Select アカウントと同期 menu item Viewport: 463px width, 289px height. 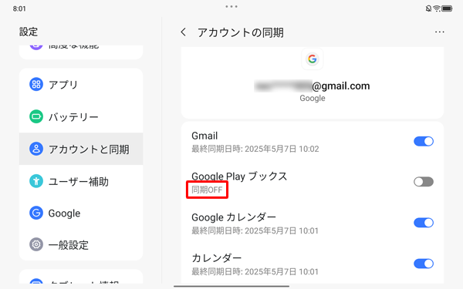tap(81, 149)
